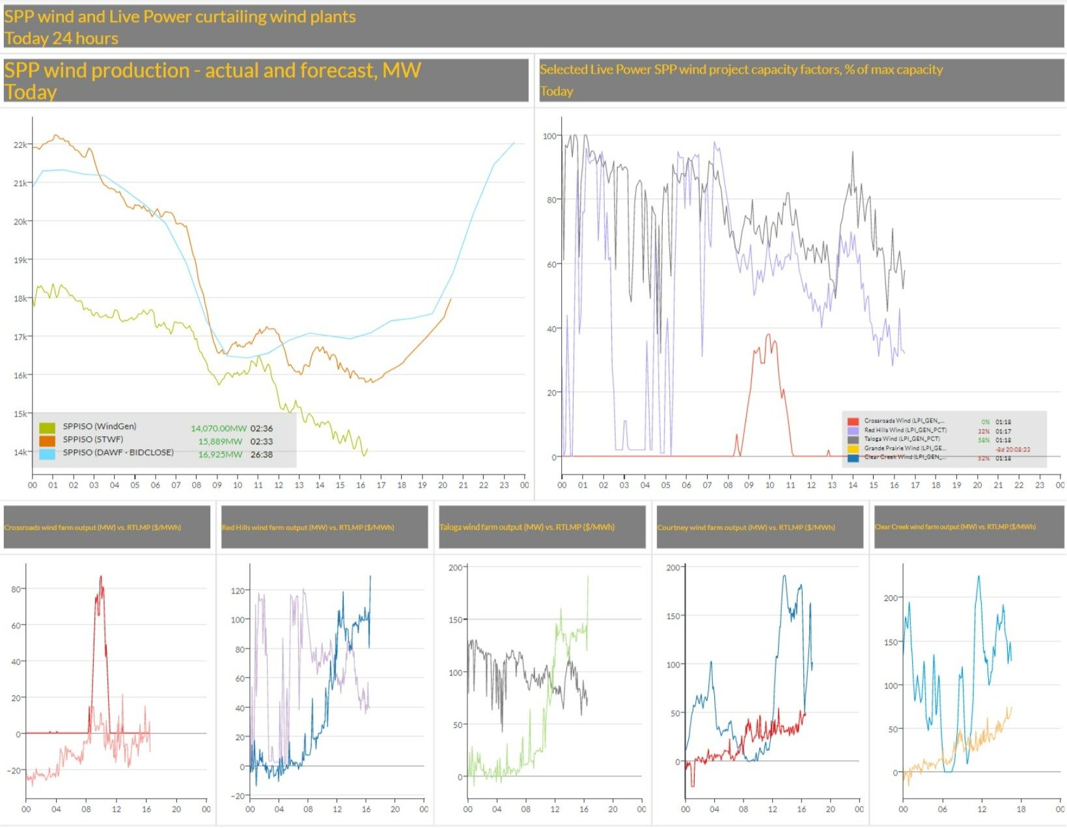Open the Selected Live Power capacity factors title
This screenshot has width=1067, height=828.
(741, 70)
